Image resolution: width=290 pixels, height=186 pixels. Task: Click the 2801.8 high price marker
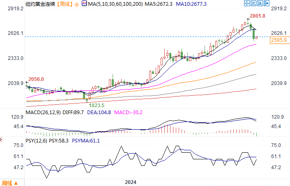(258, 16)
